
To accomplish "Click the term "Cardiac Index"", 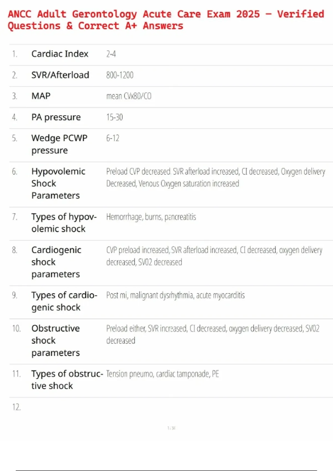I will 60,54.
